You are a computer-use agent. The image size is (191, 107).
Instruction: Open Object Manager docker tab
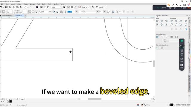[x=189, y=48]
